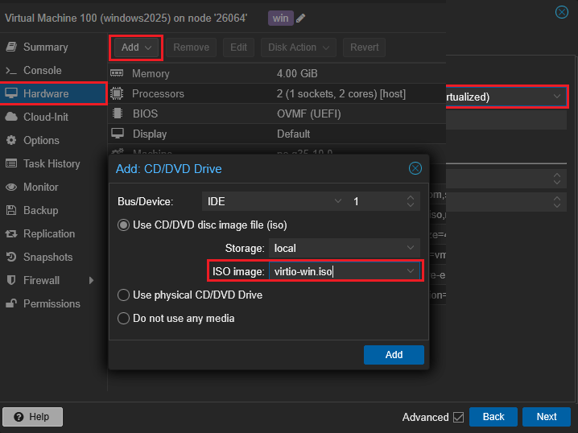The width and height of the screenshot is (578, 433).
Task: Click the Processors CPU icon
Action: pos(117,93)
